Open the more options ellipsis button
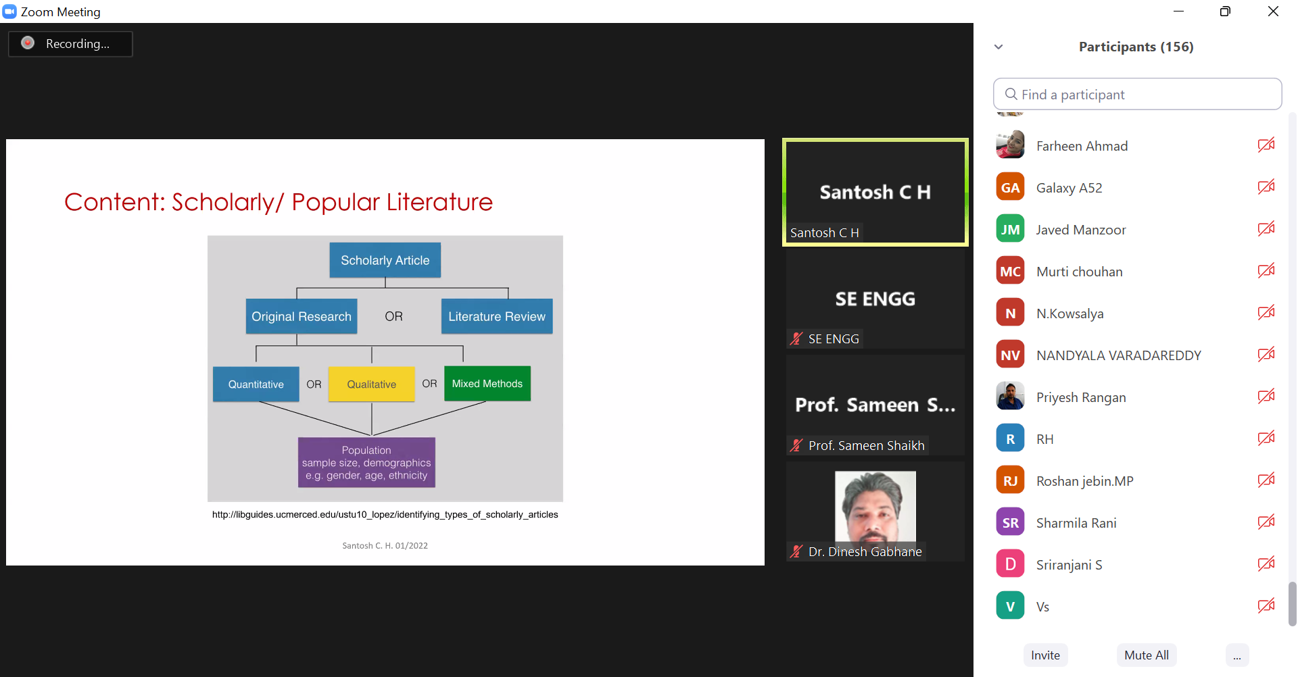 1236,655
